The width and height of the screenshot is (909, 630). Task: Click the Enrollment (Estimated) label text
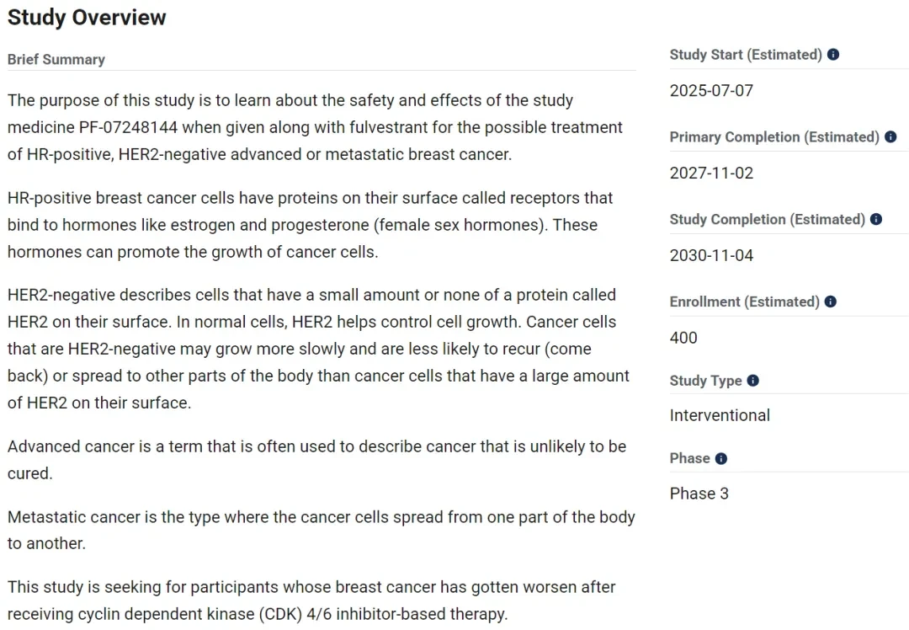tap(744, 302)
